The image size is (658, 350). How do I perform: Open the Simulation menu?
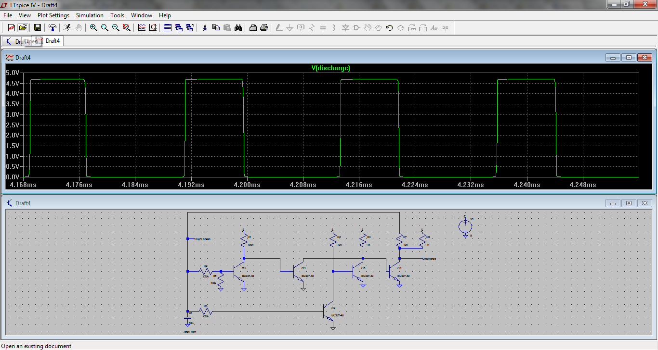(x=90, y=15)
